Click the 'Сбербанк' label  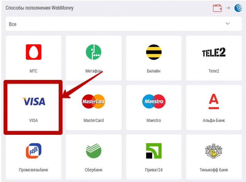93,170
